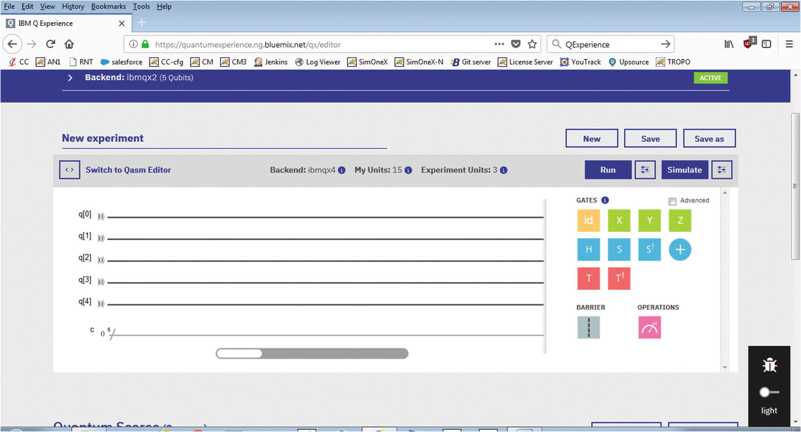Open a new browser tab

[x=142, y=22]
